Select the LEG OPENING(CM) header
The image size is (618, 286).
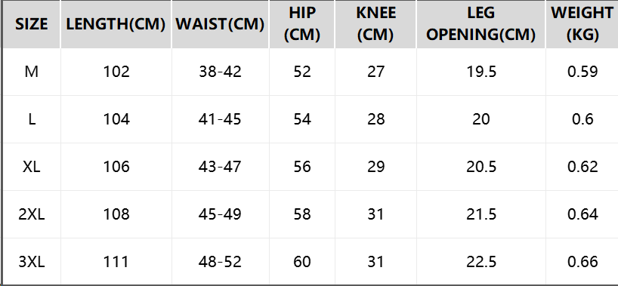click(480, 24)
